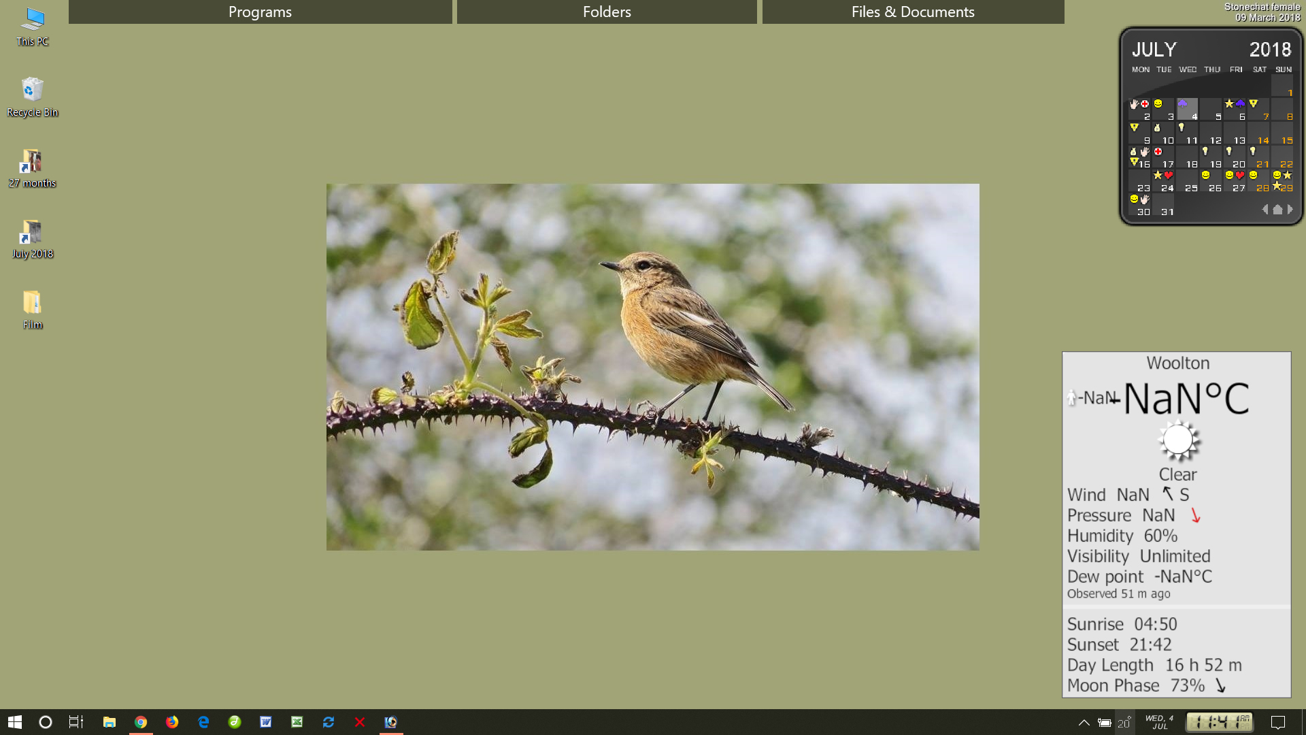Open the Programs menu bar
Viewport: 1306px width, 735px height.
point(260,12)
